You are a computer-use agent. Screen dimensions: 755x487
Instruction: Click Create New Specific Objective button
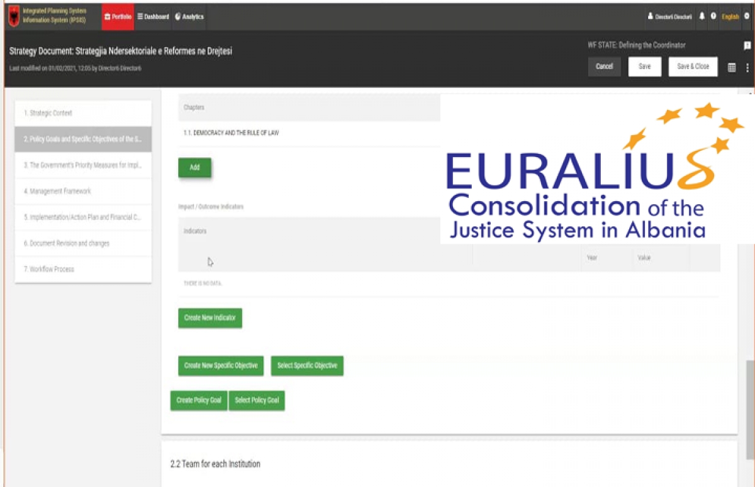[x=221, y=366]
